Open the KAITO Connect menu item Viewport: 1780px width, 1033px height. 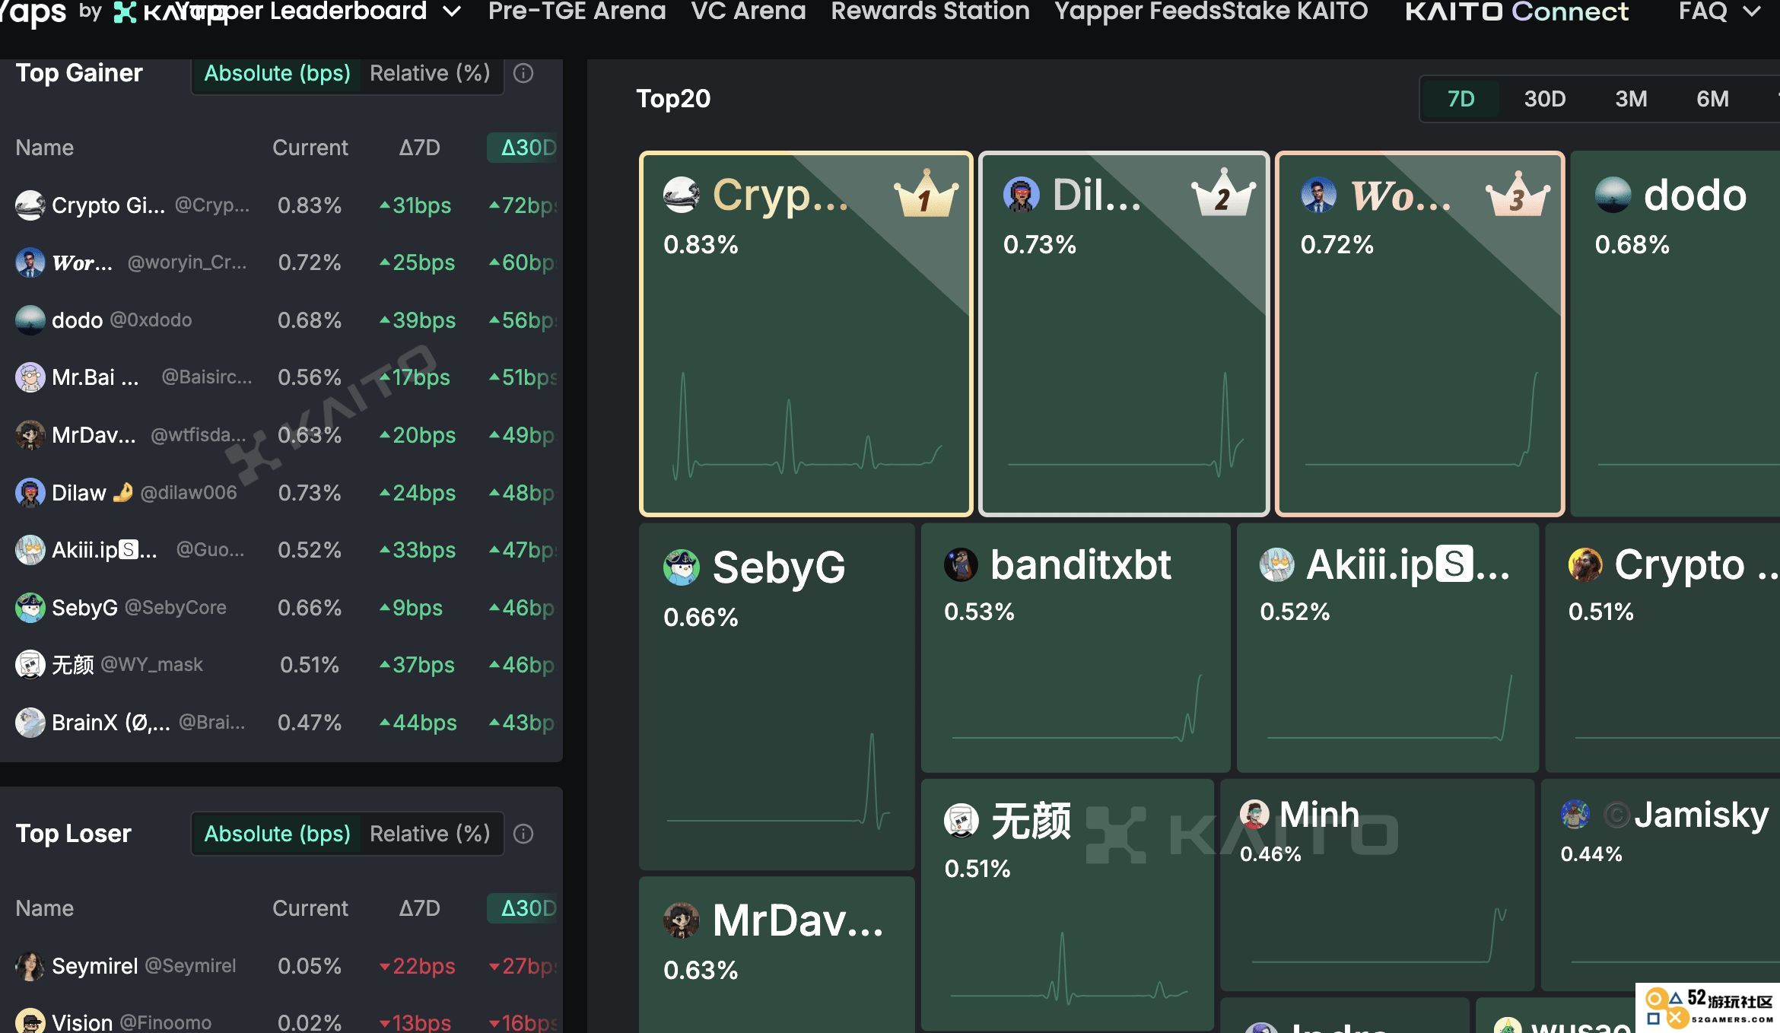(1517, 11)
